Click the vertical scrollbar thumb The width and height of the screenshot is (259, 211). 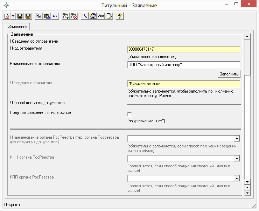click(247, 57)
